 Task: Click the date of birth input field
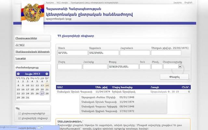point(170,53)
